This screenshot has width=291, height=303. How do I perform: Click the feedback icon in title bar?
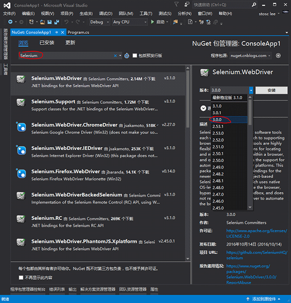[x=187, y=4]
